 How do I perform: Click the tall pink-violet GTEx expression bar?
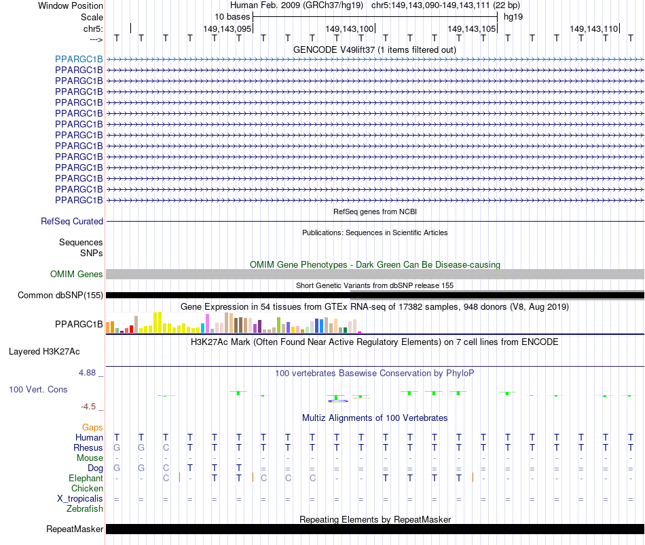pos(208,323)
